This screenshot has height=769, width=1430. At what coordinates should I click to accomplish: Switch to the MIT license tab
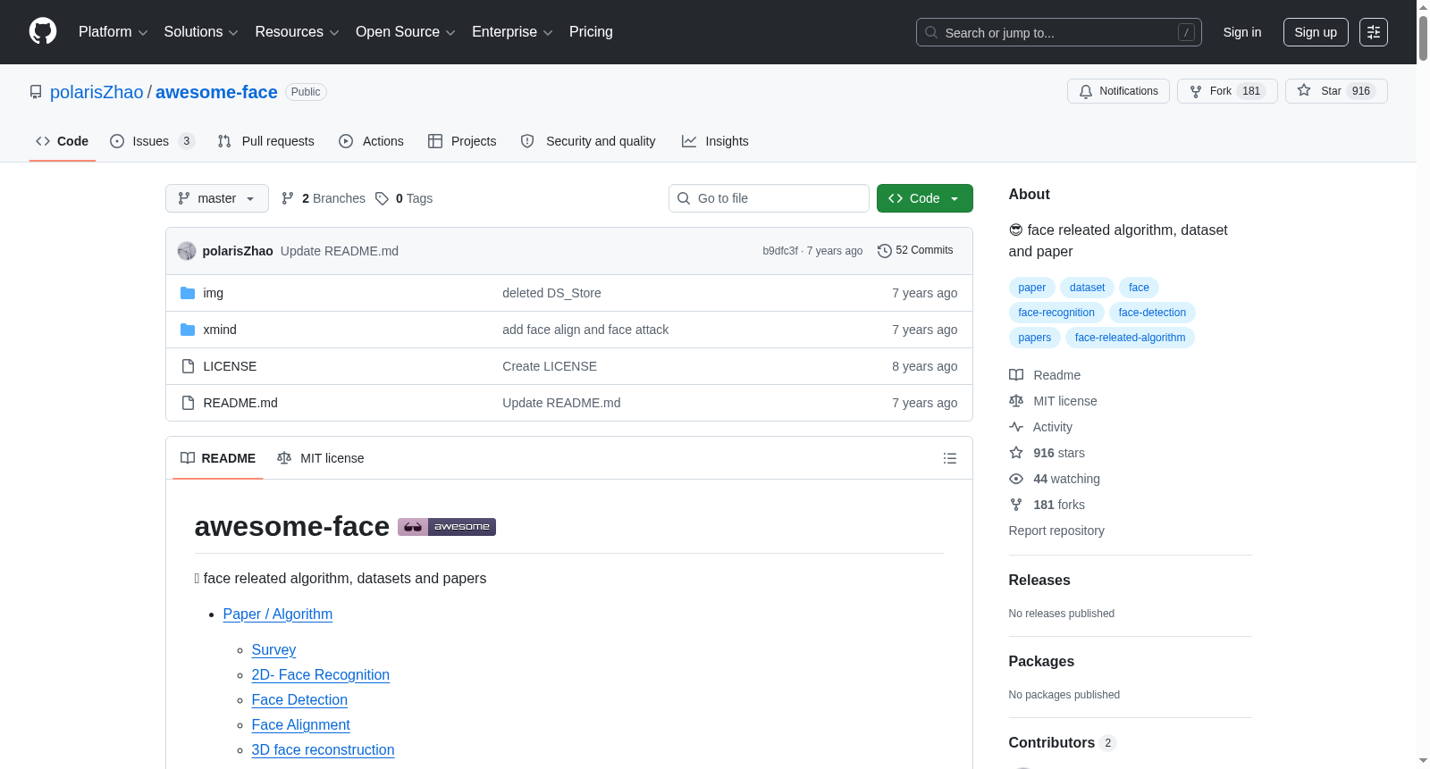click(x=321, y=458)
